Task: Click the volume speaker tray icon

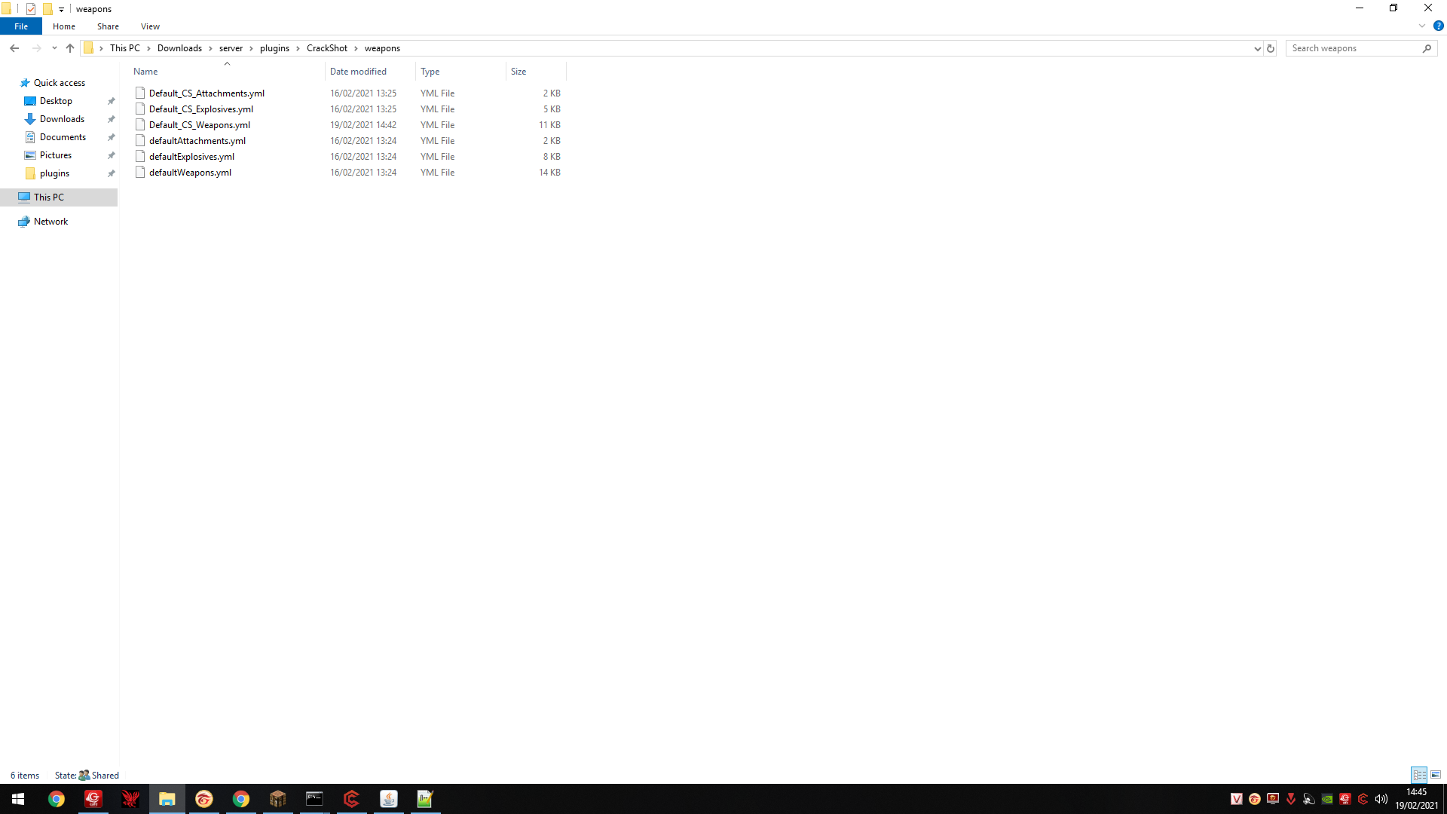Action: pos(1381,799)
